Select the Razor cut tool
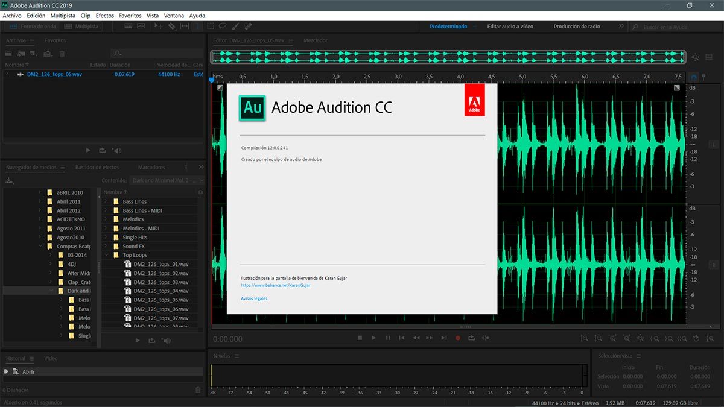Image resolution: width=724 pixels, height=407 pixels. (x=172, y=26)
